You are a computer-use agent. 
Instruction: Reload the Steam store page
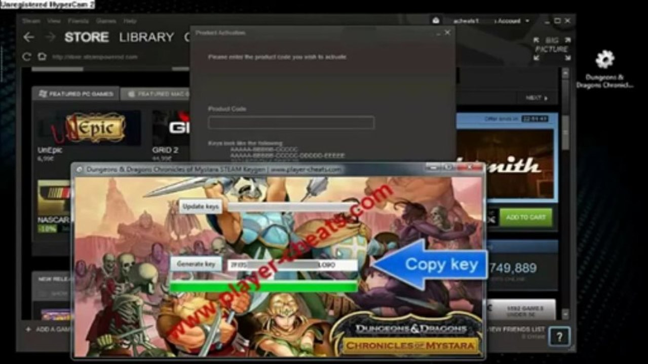pyautogui.click(x=27, y=57)
